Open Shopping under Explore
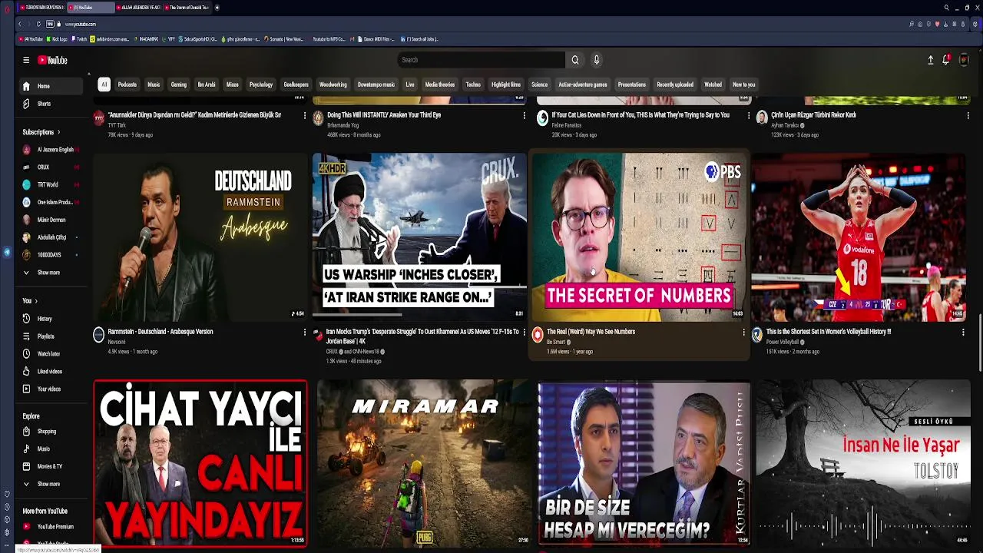 (x=51, y=432)
